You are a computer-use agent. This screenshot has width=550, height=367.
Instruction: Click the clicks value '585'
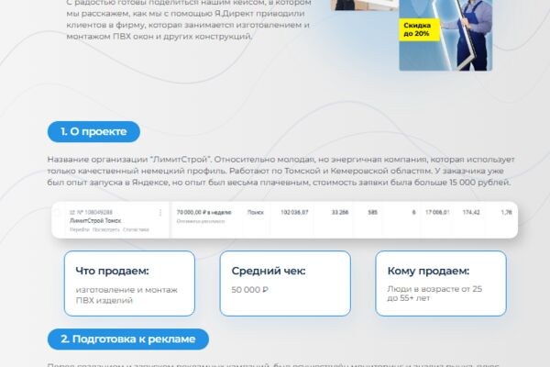point(372,213)
